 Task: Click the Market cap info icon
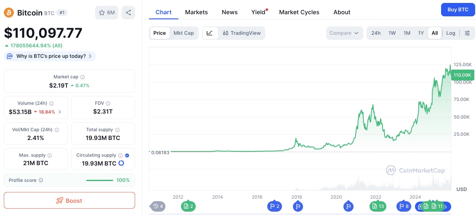point(82,77)
